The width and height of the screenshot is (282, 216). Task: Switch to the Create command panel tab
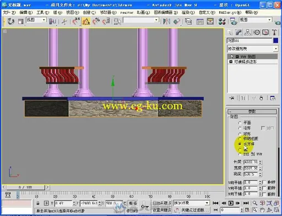pyautogui.click(x=230, y=33)
